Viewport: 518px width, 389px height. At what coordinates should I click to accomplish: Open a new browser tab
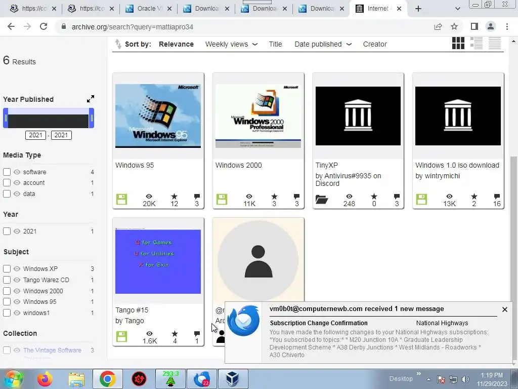(x=418, y=9)
